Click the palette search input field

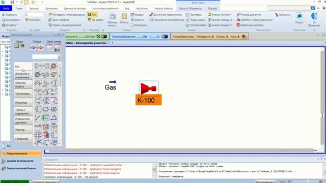pyautogui.click(x=45, y=56)
